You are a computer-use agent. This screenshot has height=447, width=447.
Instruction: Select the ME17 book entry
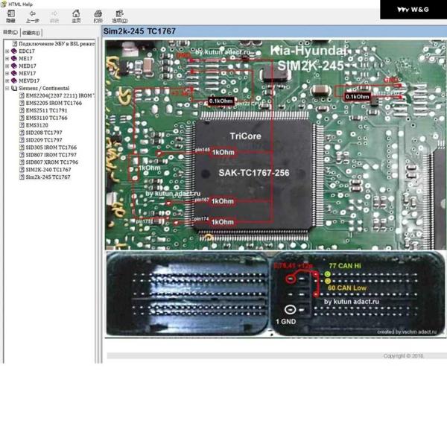(25, 58)
